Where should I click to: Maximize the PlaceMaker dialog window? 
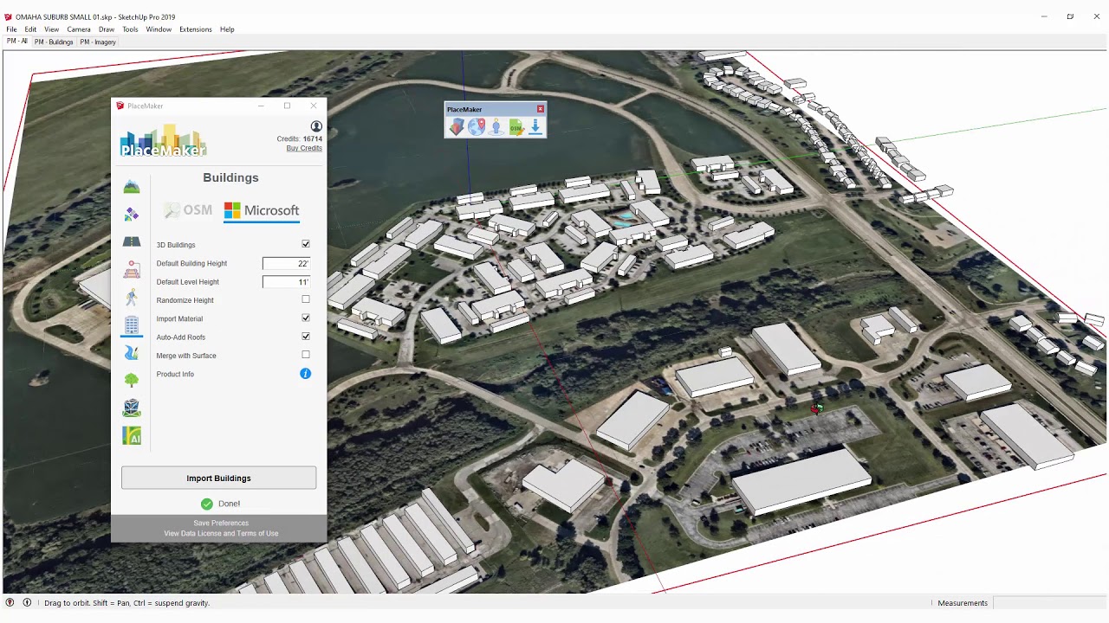pyautogui.click(x=287, y=106)
